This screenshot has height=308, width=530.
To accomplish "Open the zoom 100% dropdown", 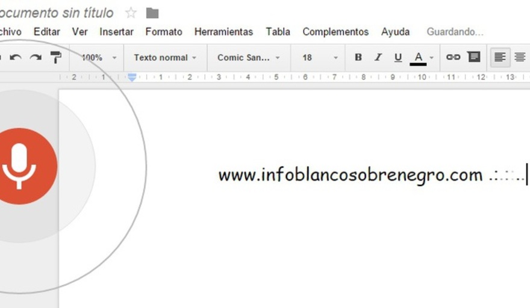I will coord(98,58).
